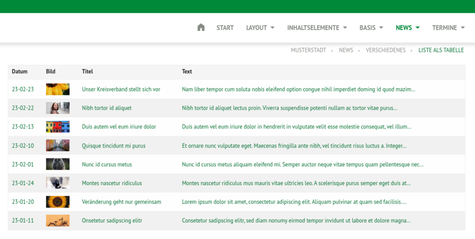Open article Veränderung geht nur gemeinsam
This screenshot has width=475, height=239.
coord(121,202)
